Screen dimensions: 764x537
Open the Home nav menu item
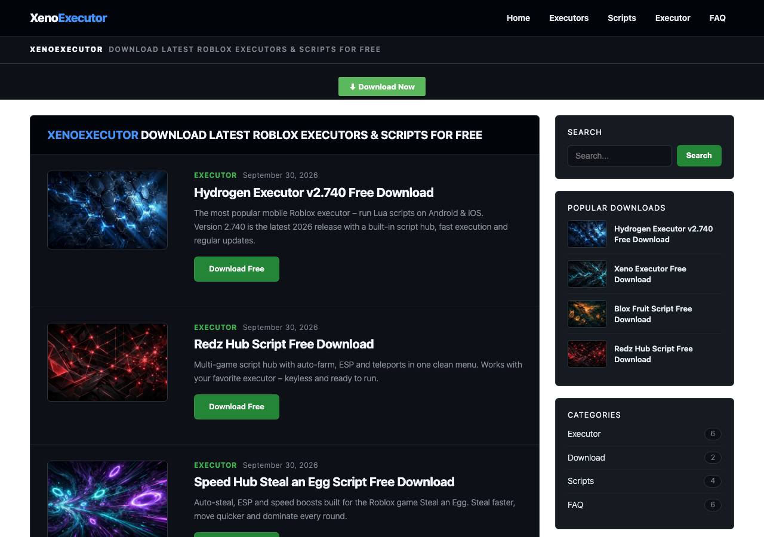(x=518, y=18)
